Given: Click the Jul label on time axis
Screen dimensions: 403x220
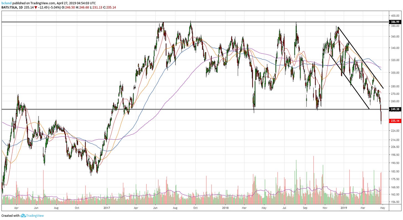Looking at the screenshot, I should (284, 207).
